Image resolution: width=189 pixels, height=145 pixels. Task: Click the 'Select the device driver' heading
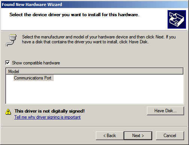tap(74, 15)
